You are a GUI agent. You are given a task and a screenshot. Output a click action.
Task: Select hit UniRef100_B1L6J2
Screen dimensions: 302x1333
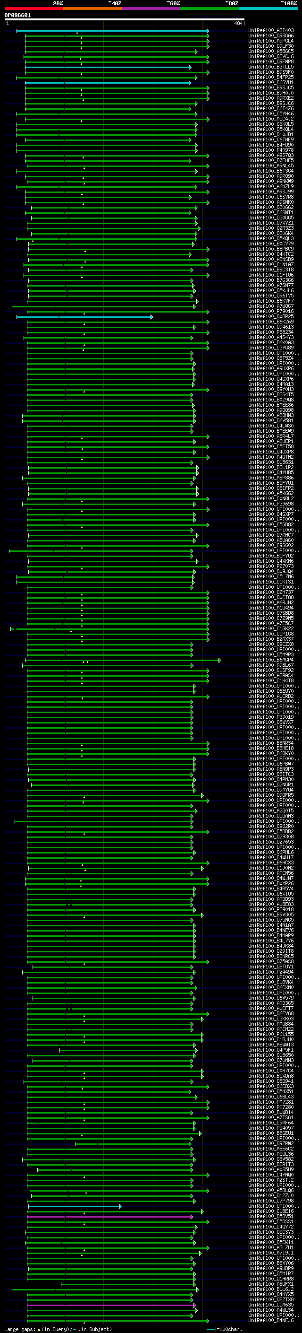[x=271, y=1289]
